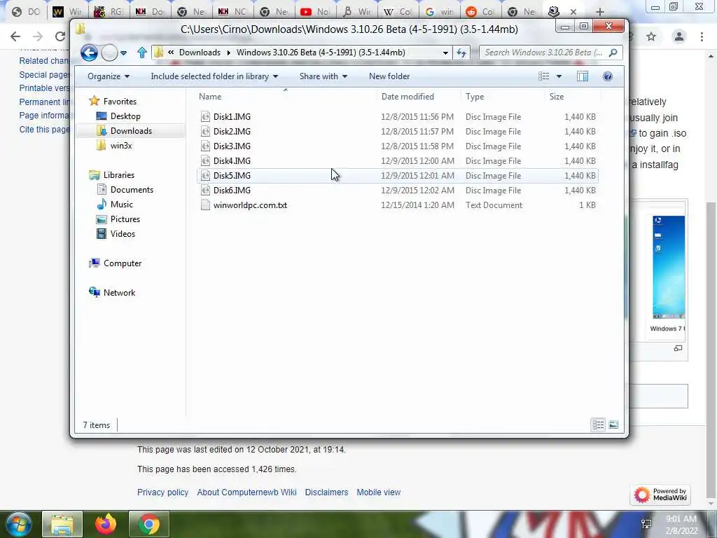This screenshot has height=538, width=717.
Task: Click Chrome's profile avatar icon
Action: (679, 36)
